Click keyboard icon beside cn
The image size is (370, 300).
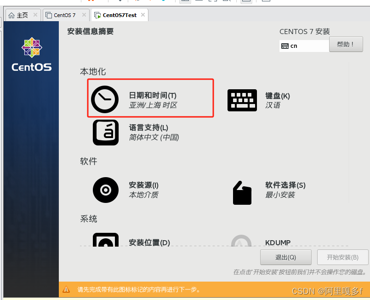click(x=285, y=46)
